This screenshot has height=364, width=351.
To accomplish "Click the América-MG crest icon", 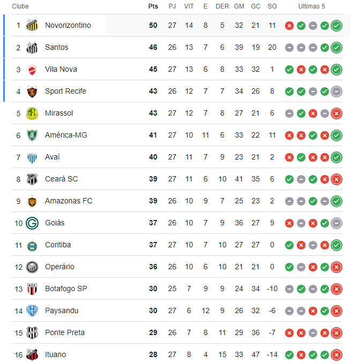I will click(32, 135).
